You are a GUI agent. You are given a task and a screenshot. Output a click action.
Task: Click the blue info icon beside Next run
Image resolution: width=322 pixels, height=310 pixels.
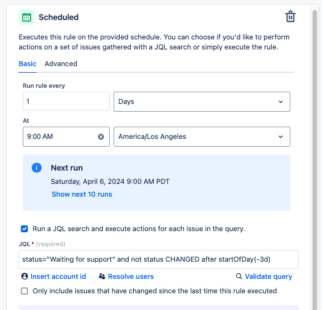pos(37,168)
